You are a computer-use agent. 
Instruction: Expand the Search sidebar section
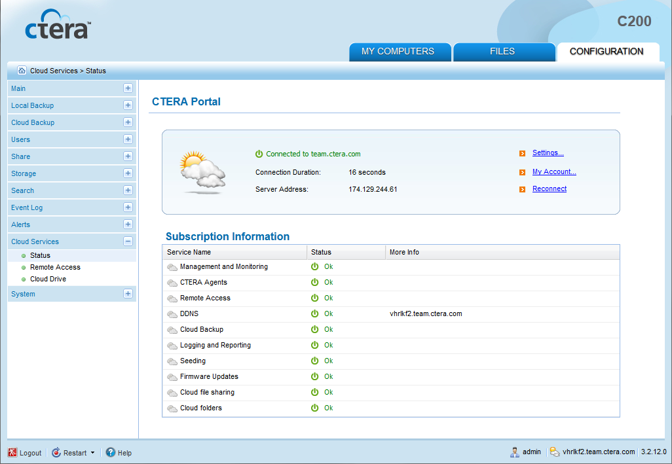coord(128,190)
